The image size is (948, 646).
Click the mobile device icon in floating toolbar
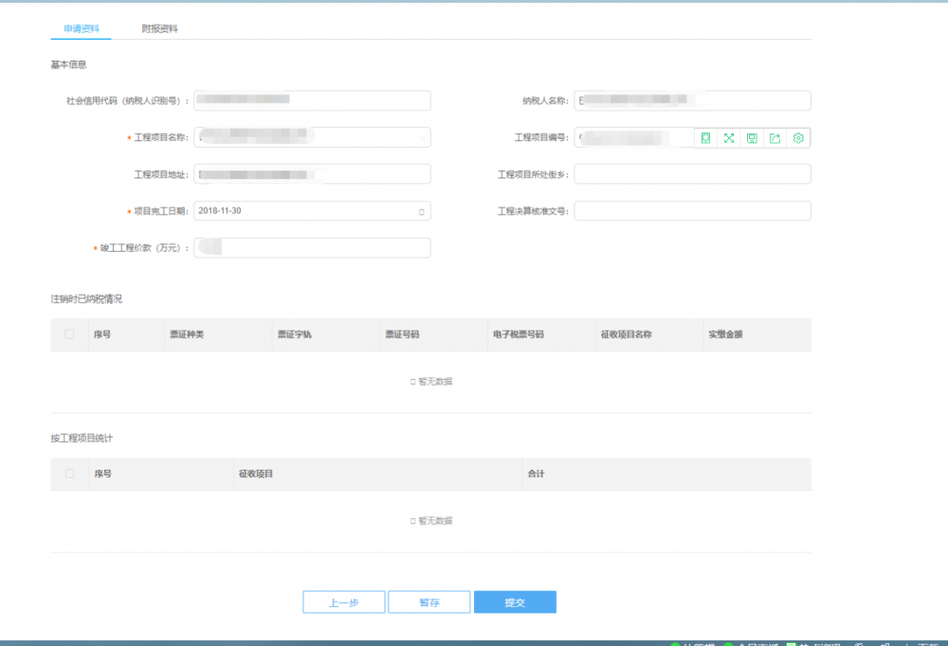706,138
